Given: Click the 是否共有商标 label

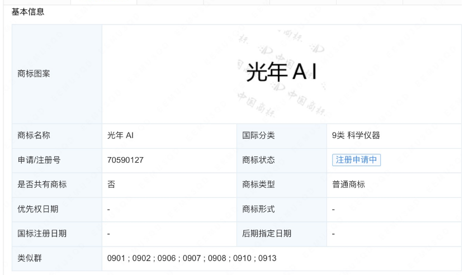Looking at the screenshot, I should 42,184.
